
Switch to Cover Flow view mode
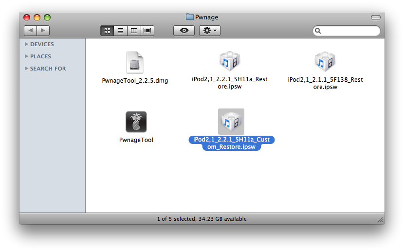point(147,31)
